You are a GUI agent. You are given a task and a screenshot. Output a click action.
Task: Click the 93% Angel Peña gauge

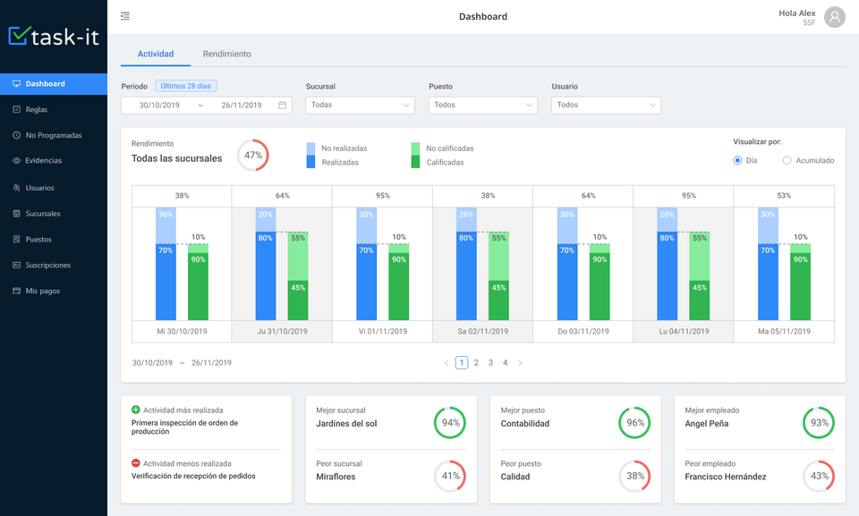coord(819,422)
